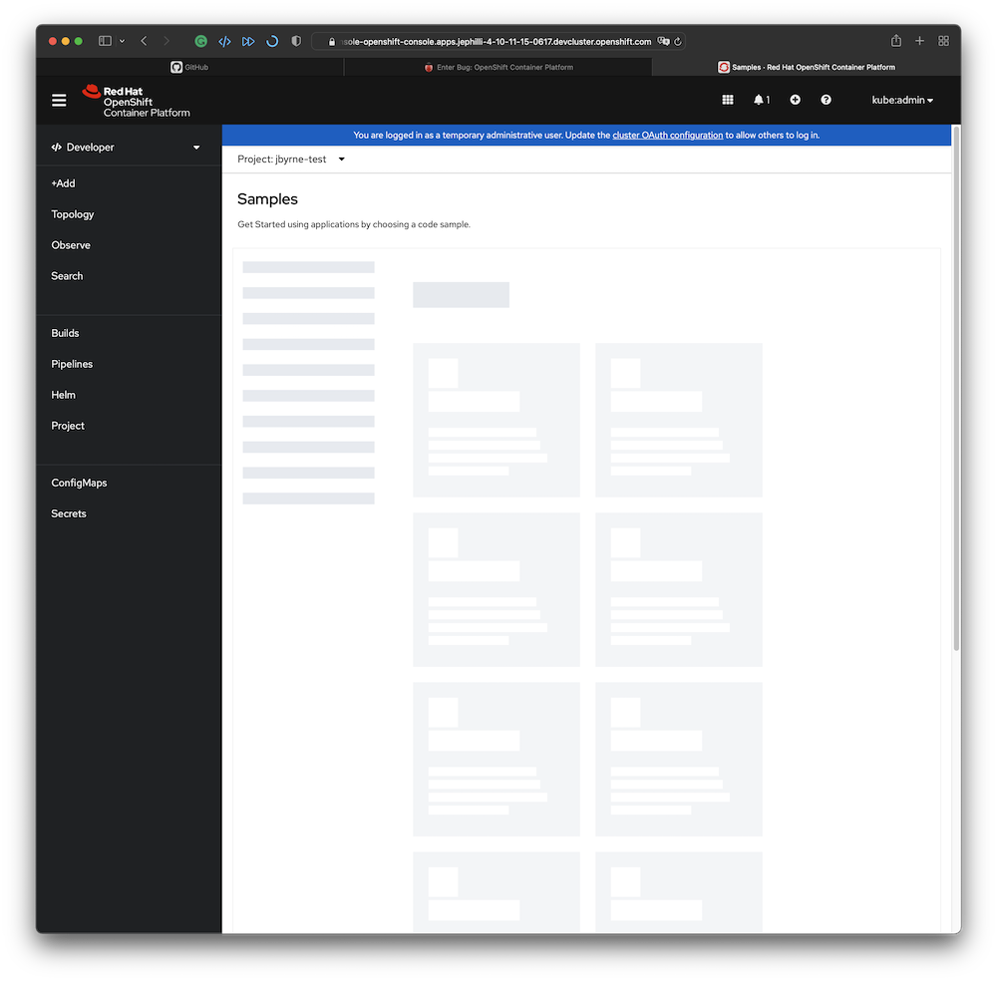The height and width of the screenshot is (981, 997).
Task: Switch to the GitHub browser tab
Action: coord(189,67)
